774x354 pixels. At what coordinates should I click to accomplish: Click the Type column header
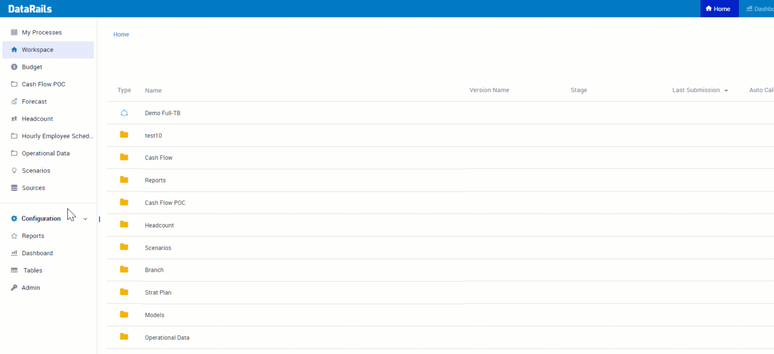tap(124, 90)
